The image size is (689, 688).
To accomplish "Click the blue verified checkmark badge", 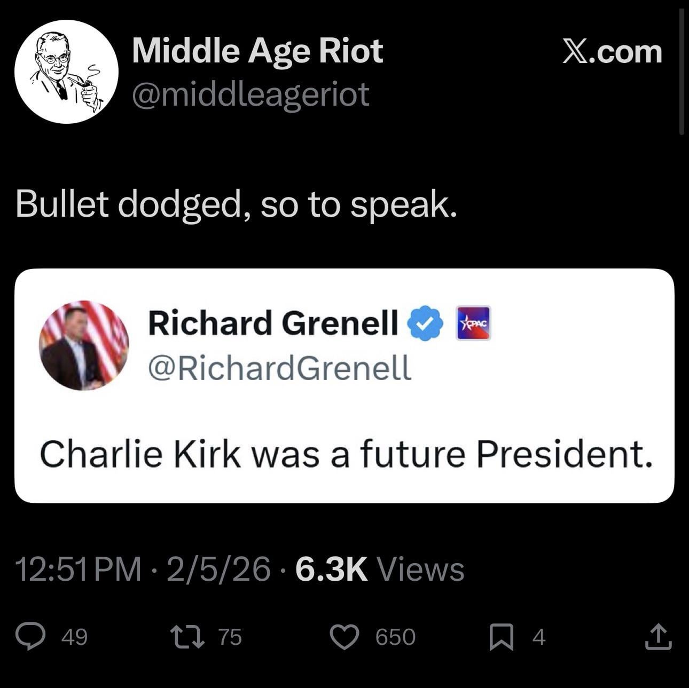I will point(425,323).
